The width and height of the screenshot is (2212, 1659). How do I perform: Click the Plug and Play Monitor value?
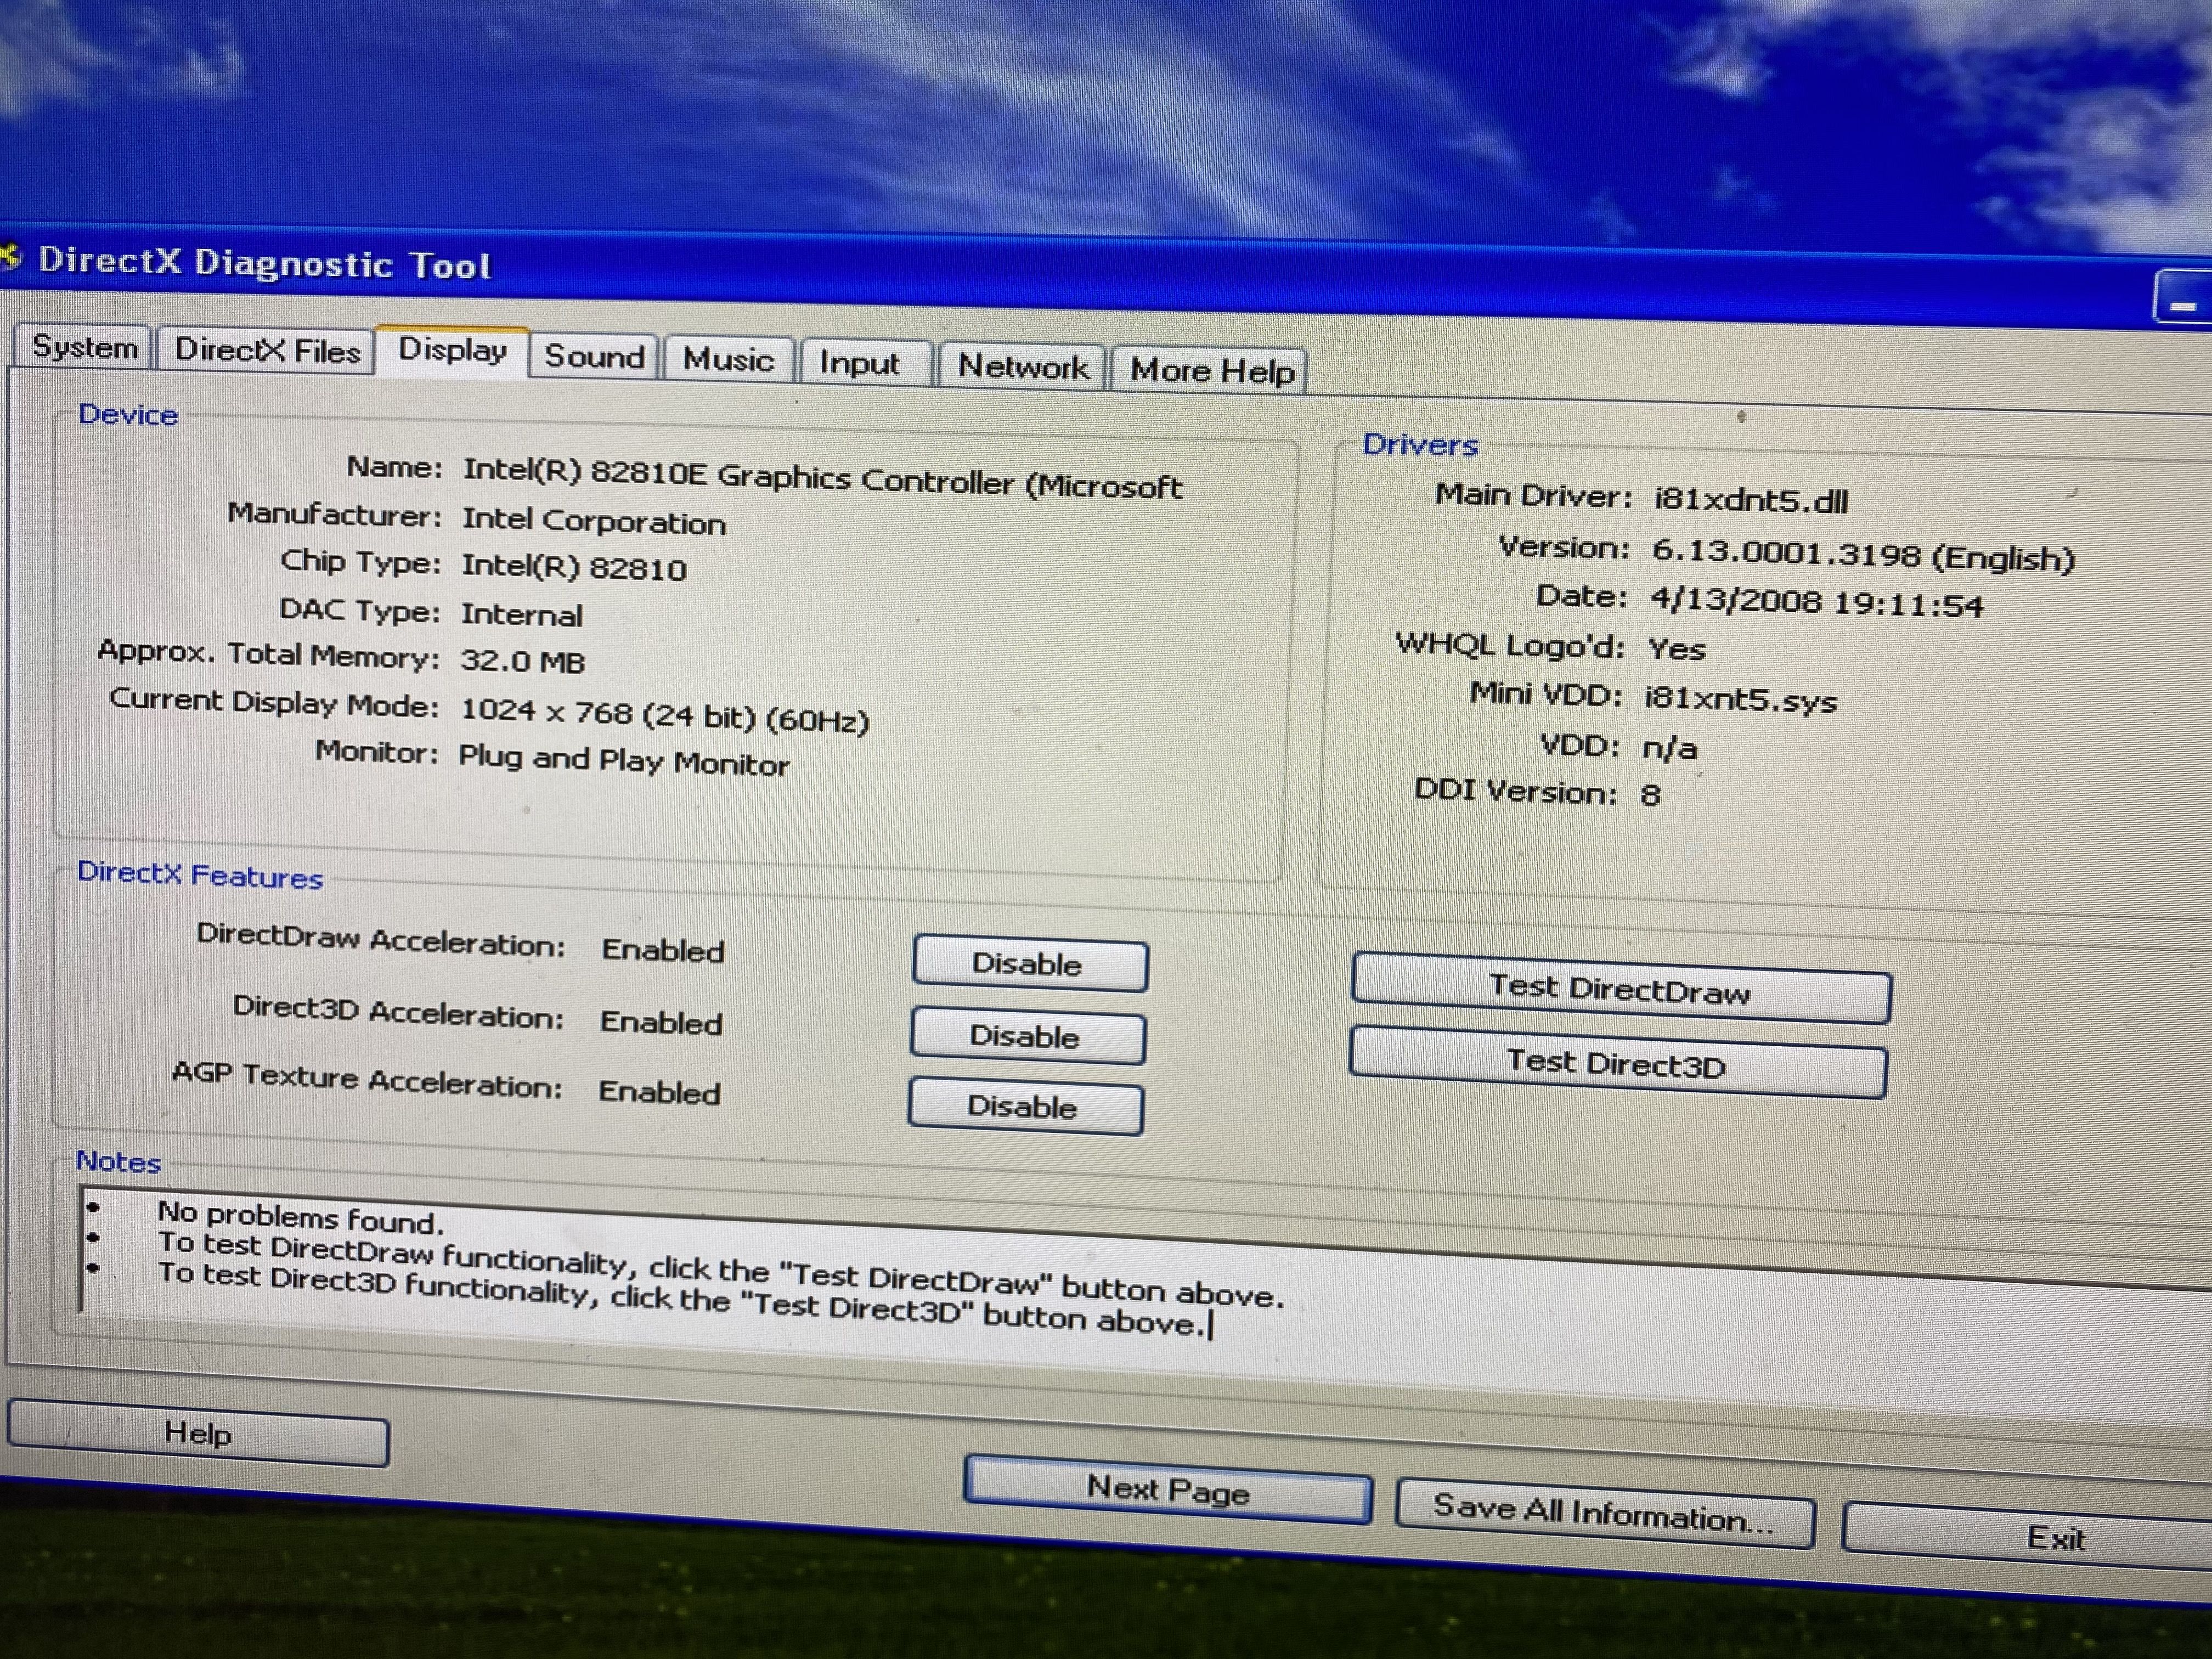pos(623,761)
